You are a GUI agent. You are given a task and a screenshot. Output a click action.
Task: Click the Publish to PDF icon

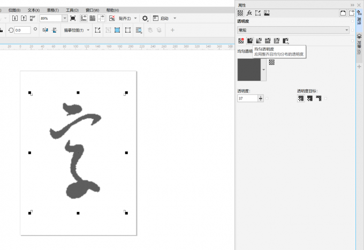[33, 18]
